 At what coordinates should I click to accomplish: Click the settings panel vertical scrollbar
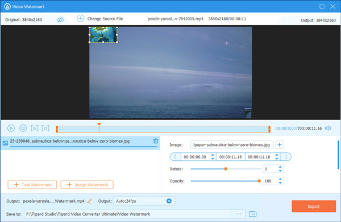[x=338, y=155]
